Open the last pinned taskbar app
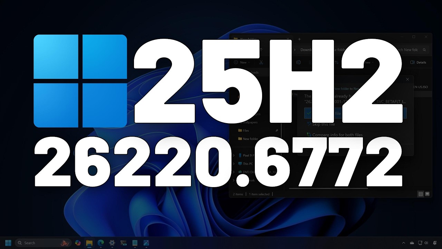442x249 pixels. [146, 243]
